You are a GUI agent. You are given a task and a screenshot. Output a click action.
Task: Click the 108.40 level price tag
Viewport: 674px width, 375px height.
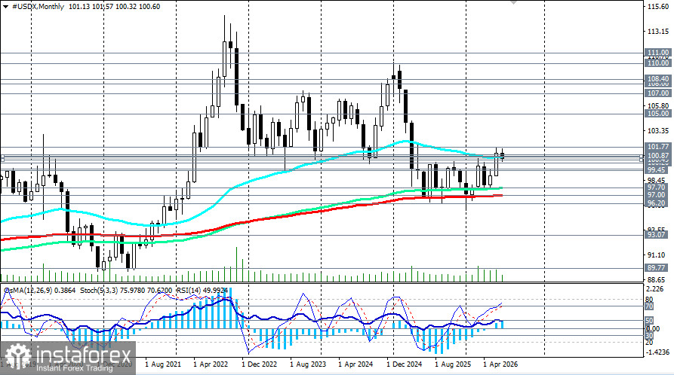point(658,78)
